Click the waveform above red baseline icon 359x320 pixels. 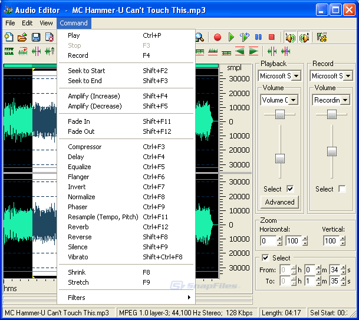pyautogui.click(x=213, y=51)
